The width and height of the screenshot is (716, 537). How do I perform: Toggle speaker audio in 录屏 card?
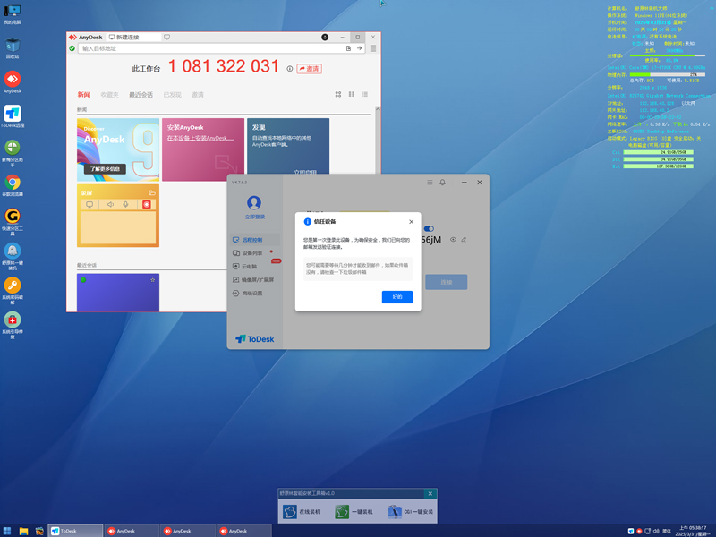tap(110, 205)
